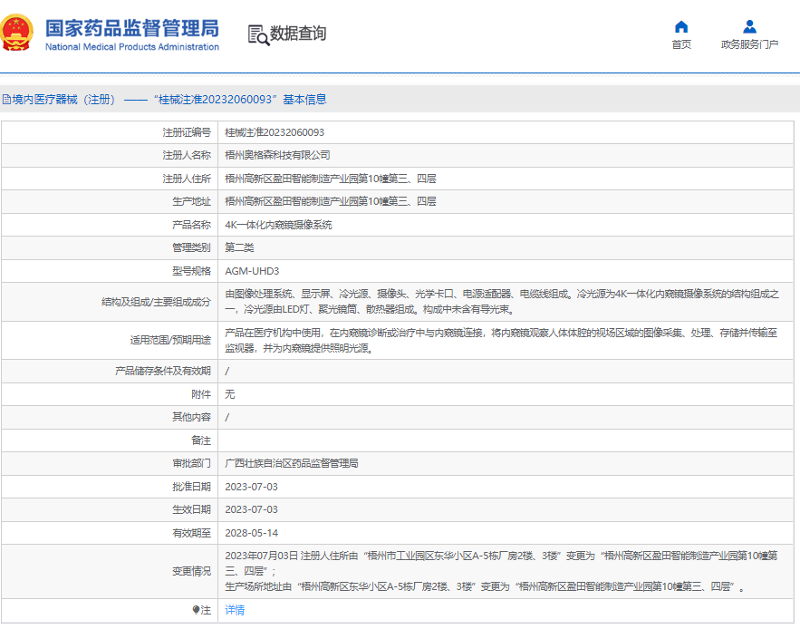Select the 注册证编号 label cell
800x629 pixels.
[x=110, y=132]
